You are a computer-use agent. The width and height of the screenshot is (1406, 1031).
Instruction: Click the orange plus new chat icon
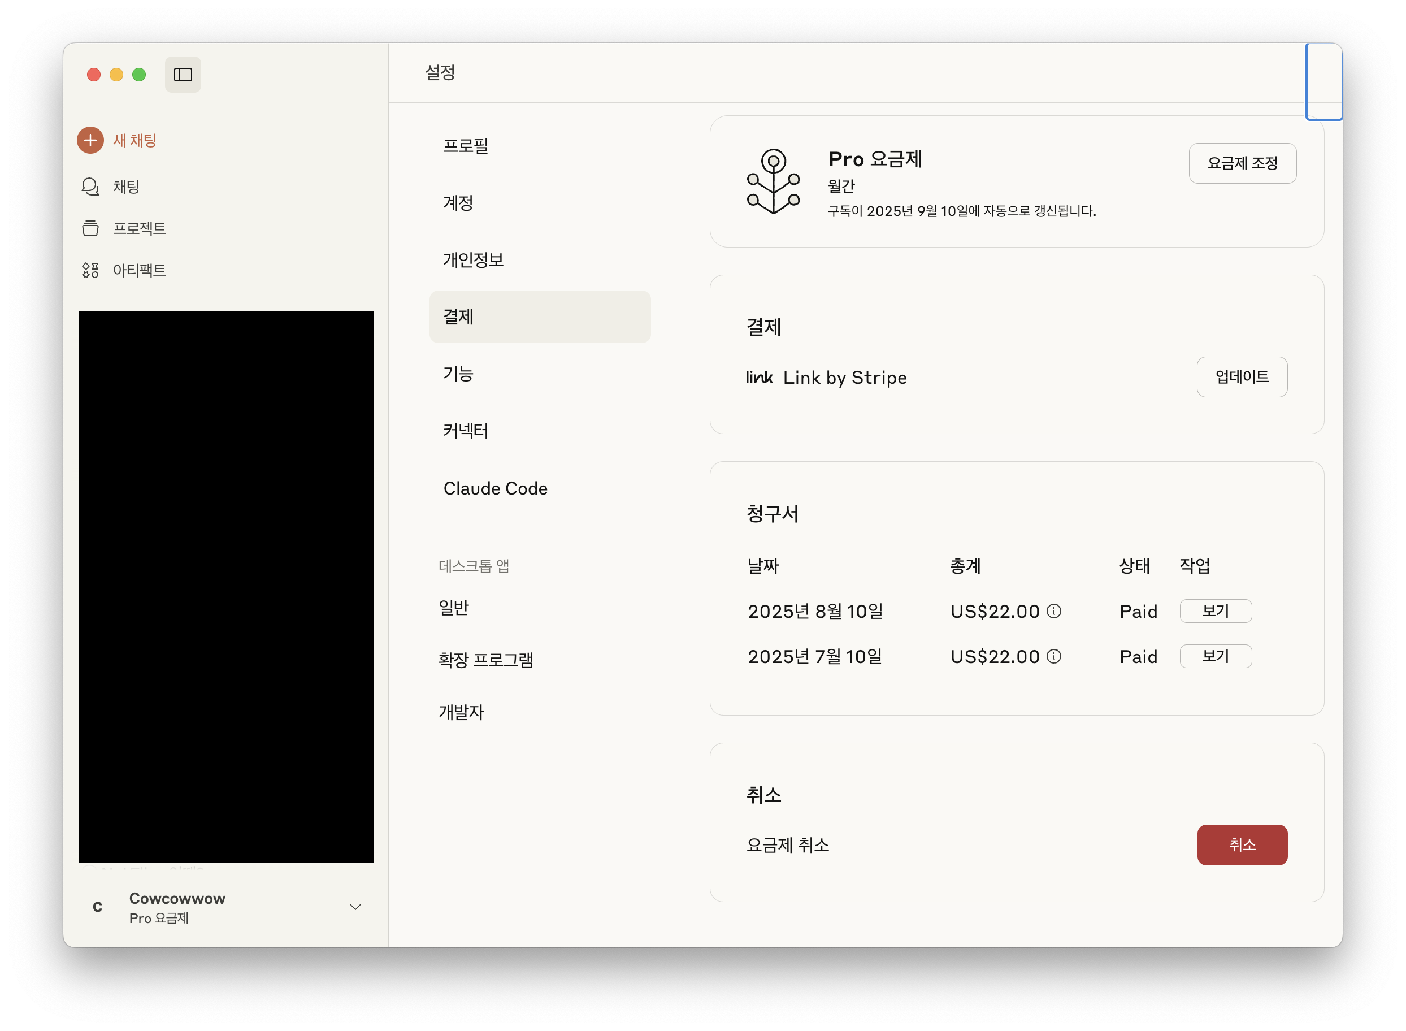tap(90, 140)
